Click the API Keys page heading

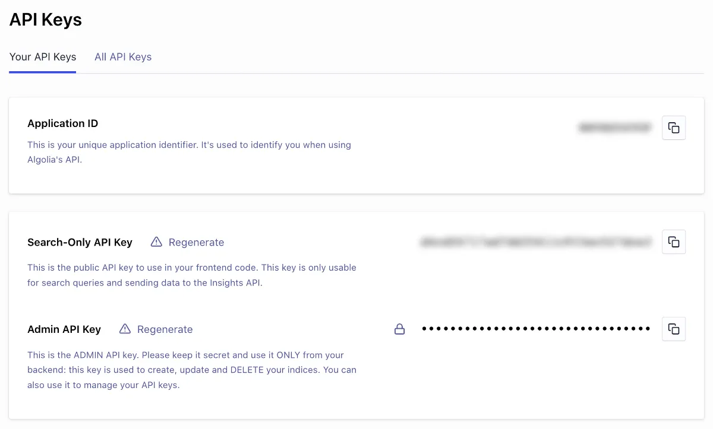[45, 20]
